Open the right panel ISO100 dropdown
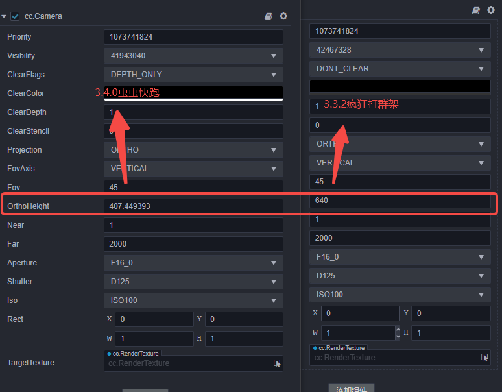 pyautogui.click(x=400, y=295)
